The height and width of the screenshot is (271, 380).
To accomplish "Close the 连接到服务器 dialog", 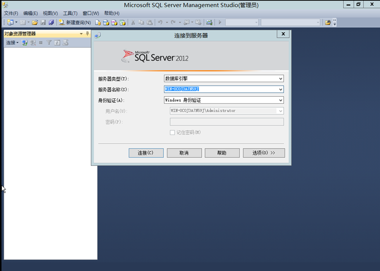I will (283, 34).
